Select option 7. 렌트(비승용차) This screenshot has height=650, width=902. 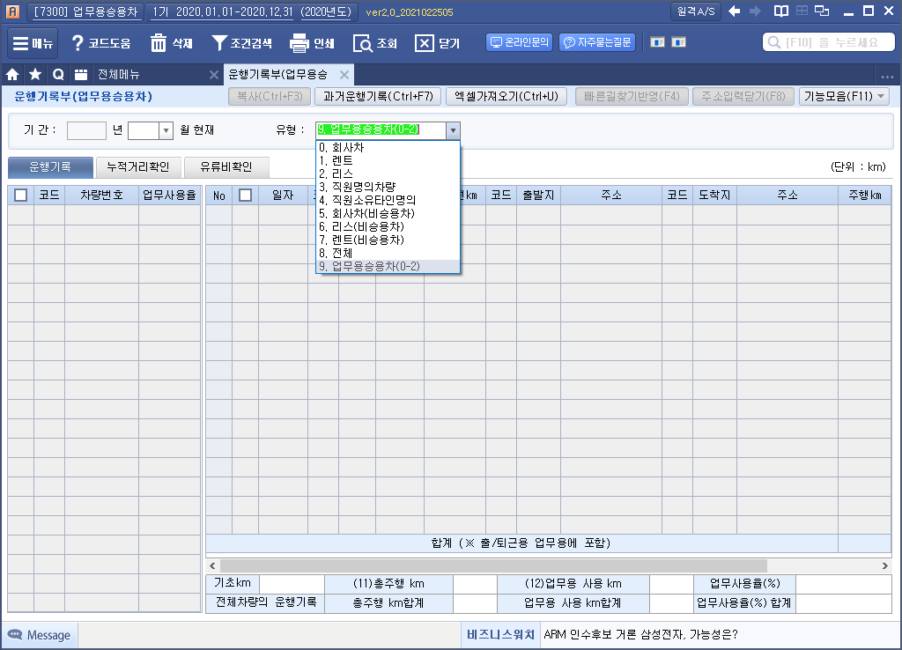[x=388, y=240]
